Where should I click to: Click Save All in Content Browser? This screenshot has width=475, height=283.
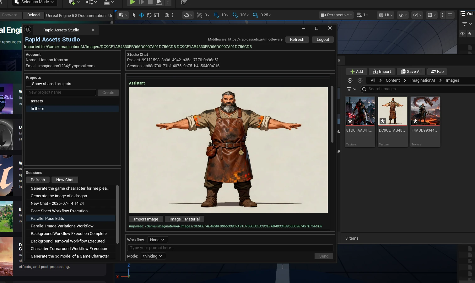coord(411,72)
